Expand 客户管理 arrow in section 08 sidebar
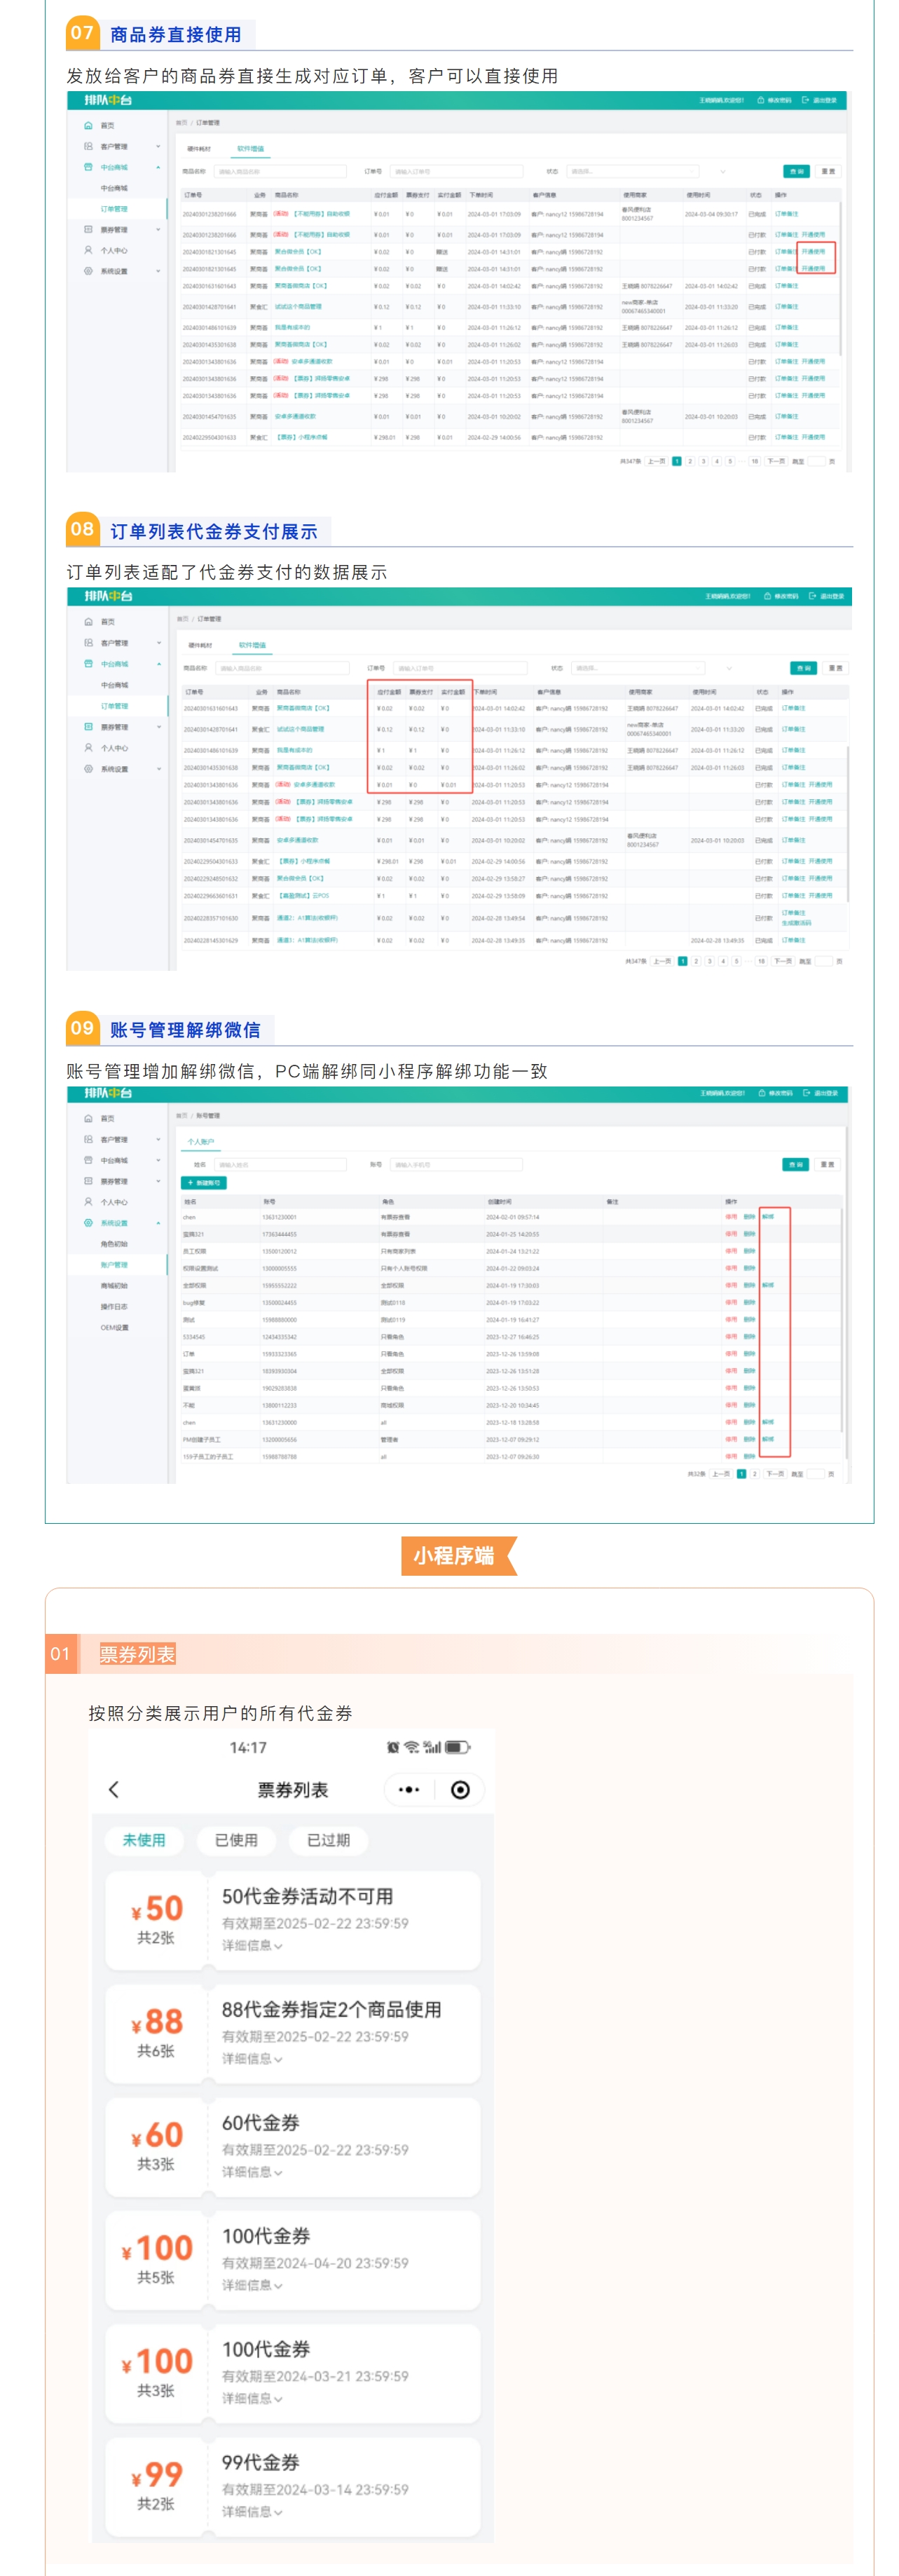 tap(158, 643)
